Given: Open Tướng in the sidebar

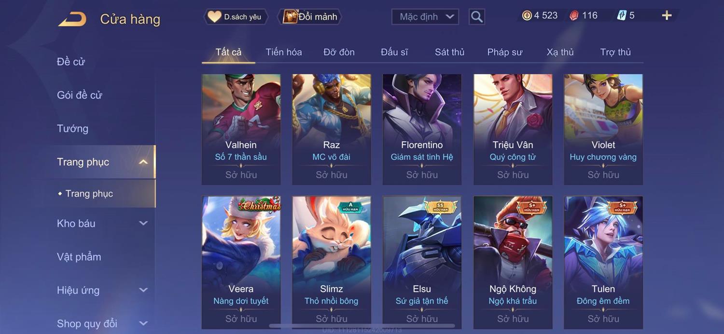Looking at the screenshot, I should pos(72,129).
